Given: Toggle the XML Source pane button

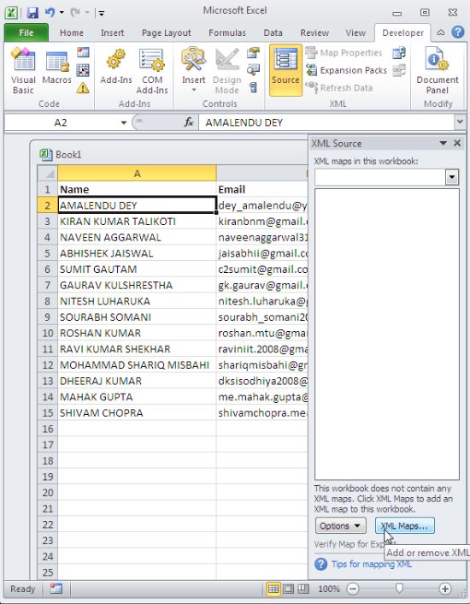Looking at the screenshot, I should click(x=285, y=69).
